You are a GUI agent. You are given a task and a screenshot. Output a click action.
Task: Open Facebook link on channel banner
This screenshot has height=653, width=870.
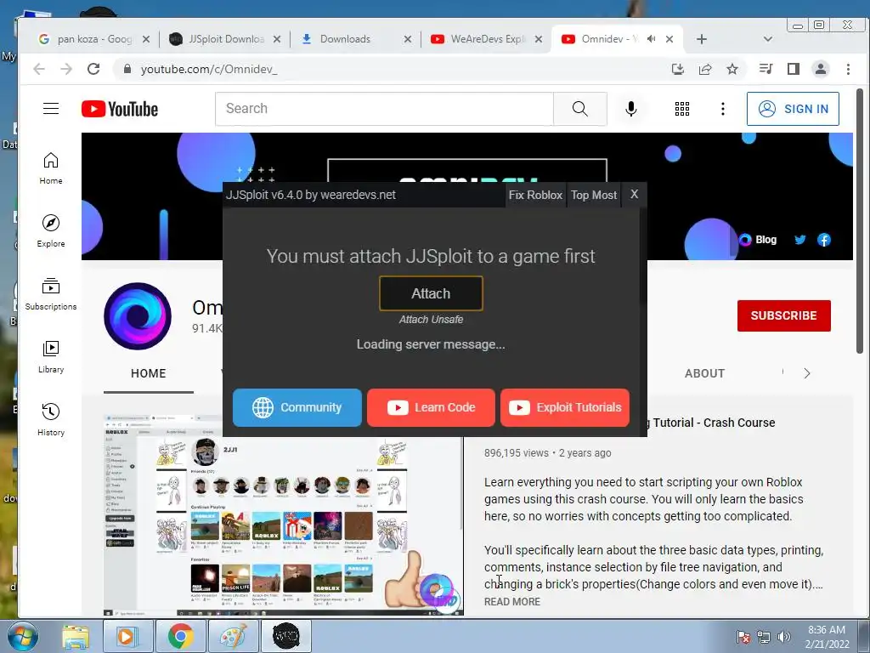click(824, 240)
